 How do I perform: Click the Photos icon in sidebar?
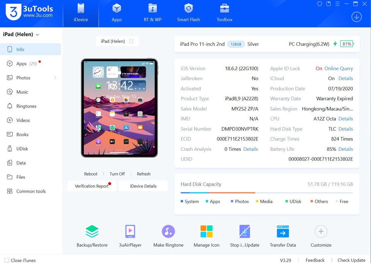tap(10, 78)
